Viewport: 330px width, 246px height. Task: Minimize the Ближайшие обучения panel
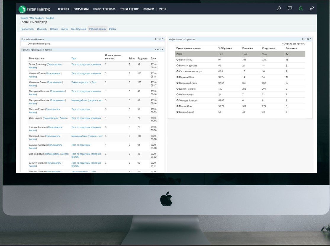pyautogui.click(x=158, y=39)
